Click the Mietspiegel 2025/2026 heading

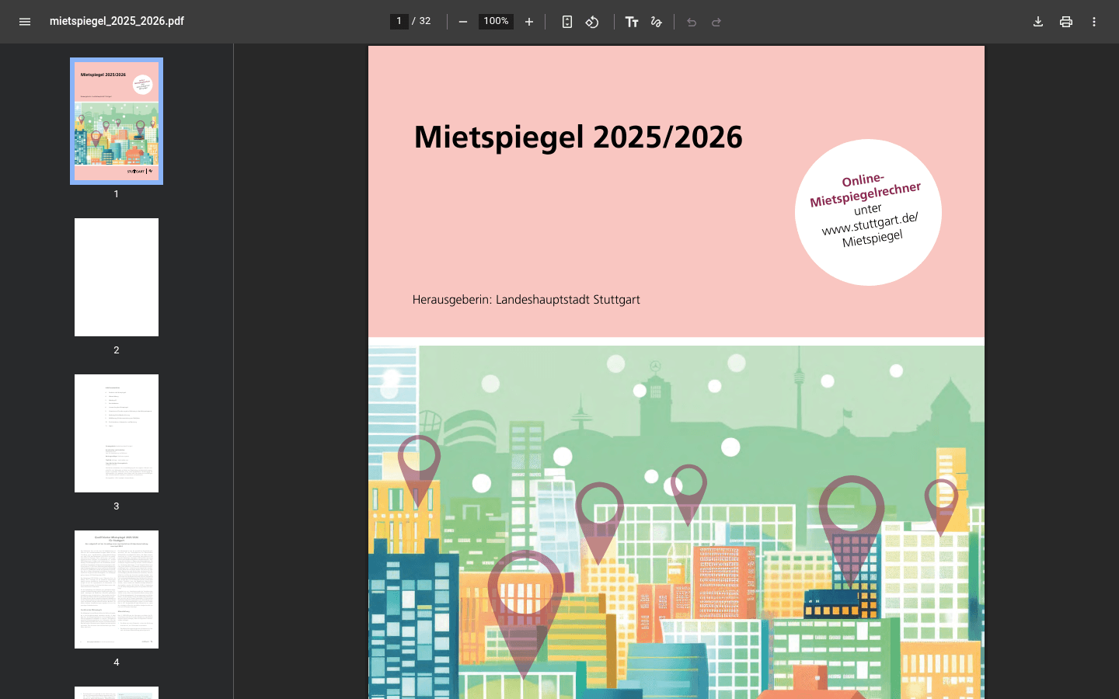point(578,137)
